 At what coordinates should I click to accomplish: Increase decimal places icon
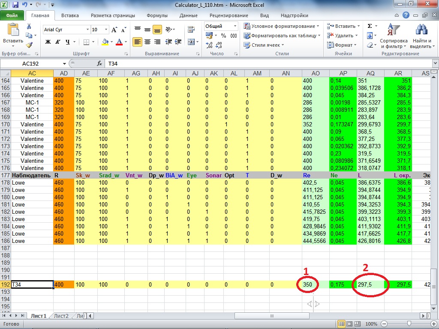pos(209,45)
